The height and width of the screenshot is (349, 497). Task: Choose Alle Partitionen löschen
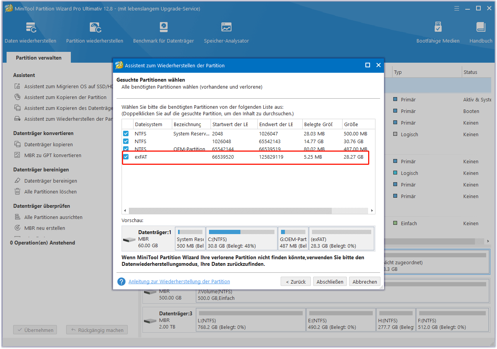(x=46, y=192)
